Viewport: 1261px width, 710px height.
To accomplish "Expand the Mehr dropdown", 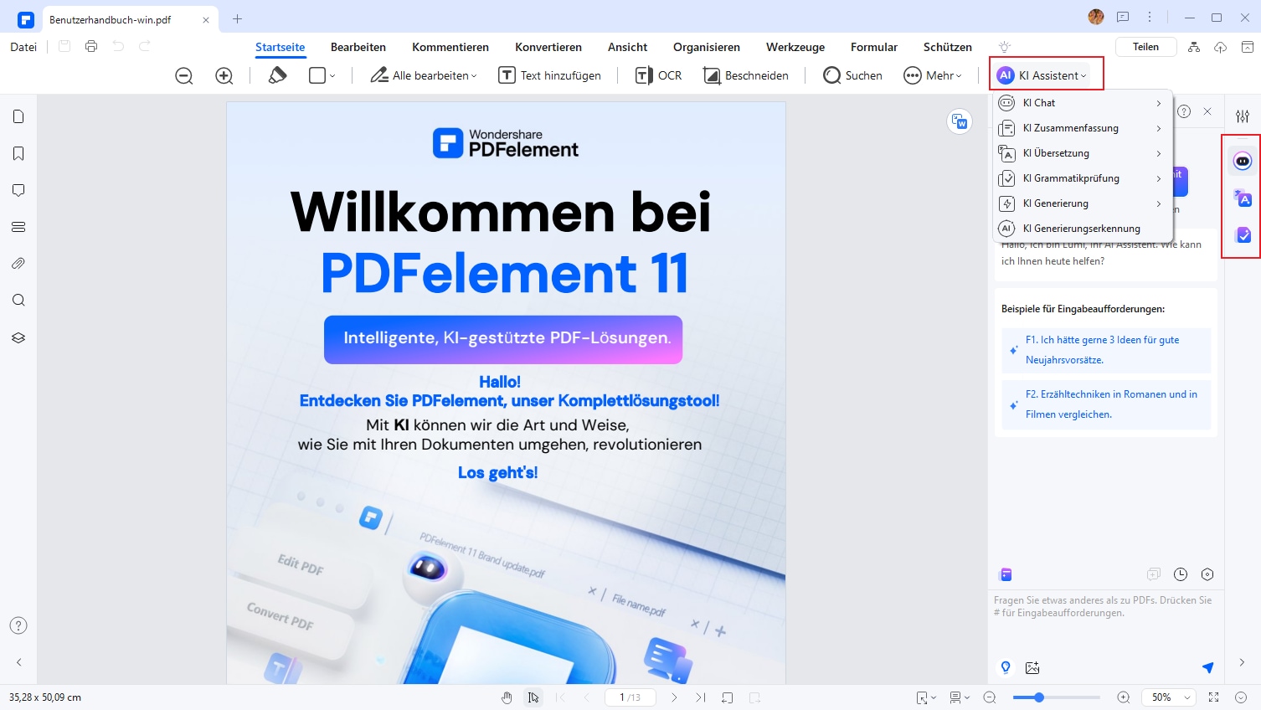I will [933, 75].
